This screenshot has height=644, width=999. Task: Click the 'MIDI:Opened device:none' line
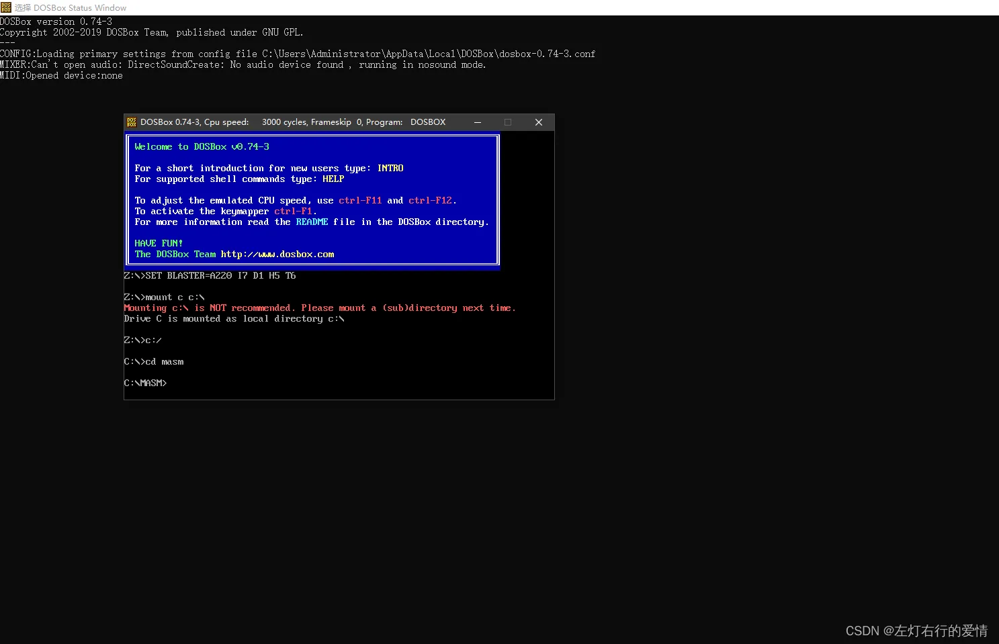tap(62, 75)
